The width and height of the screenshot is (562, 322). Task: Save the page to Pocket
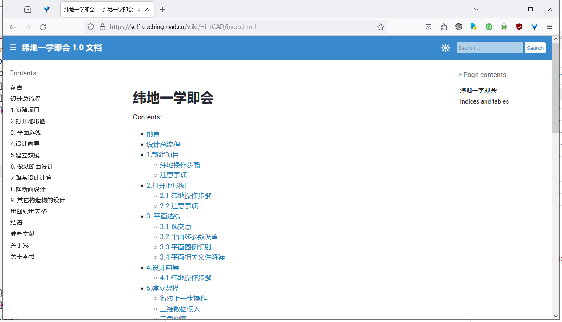tap(429, 27)
